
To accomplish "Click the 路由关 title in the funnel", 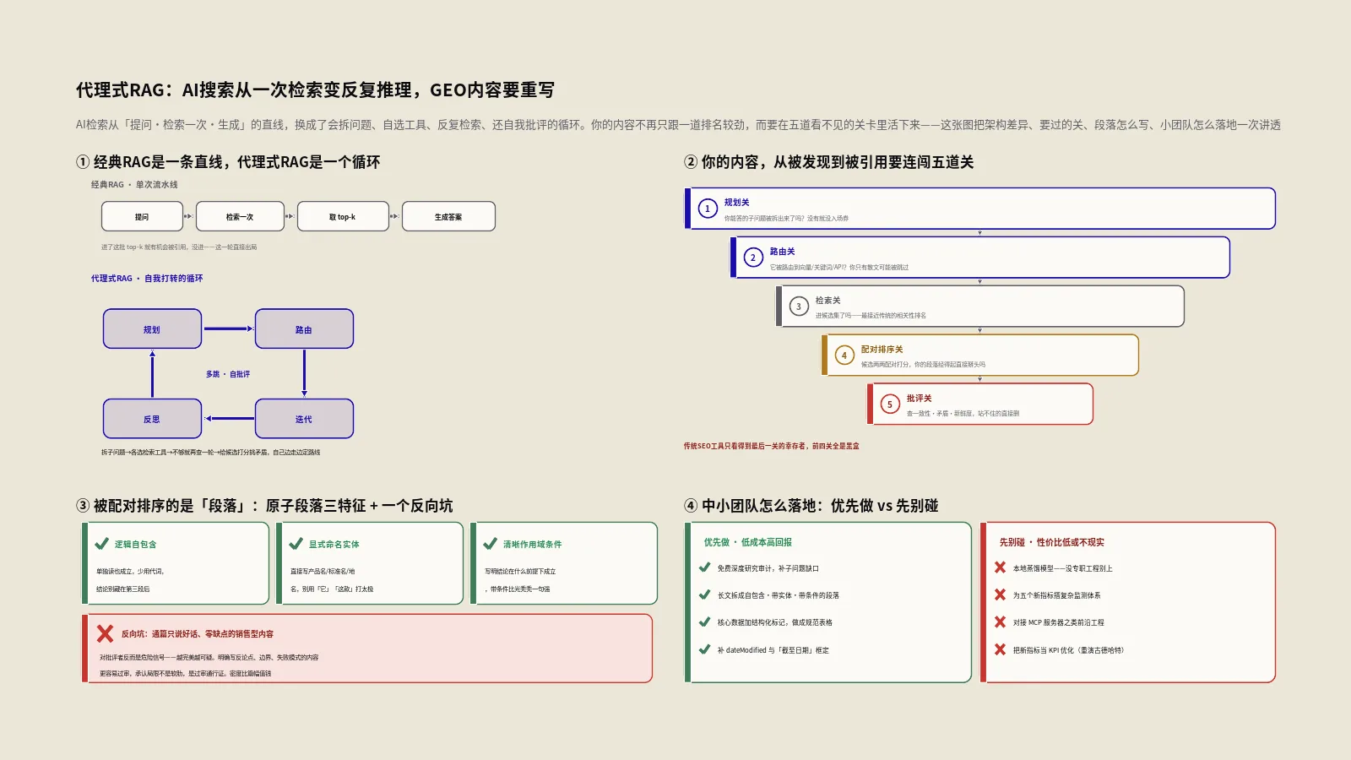I will (782, 252).
